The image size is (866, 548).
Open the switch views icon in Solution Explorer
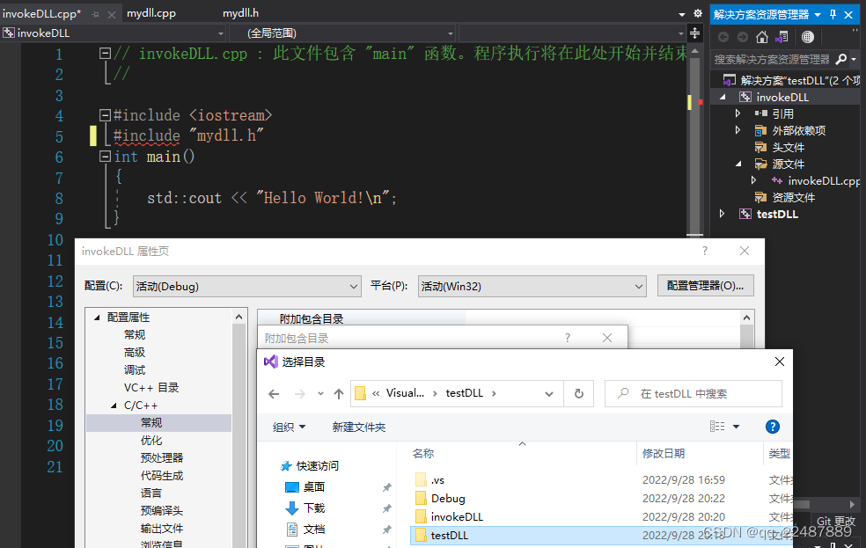782,37
